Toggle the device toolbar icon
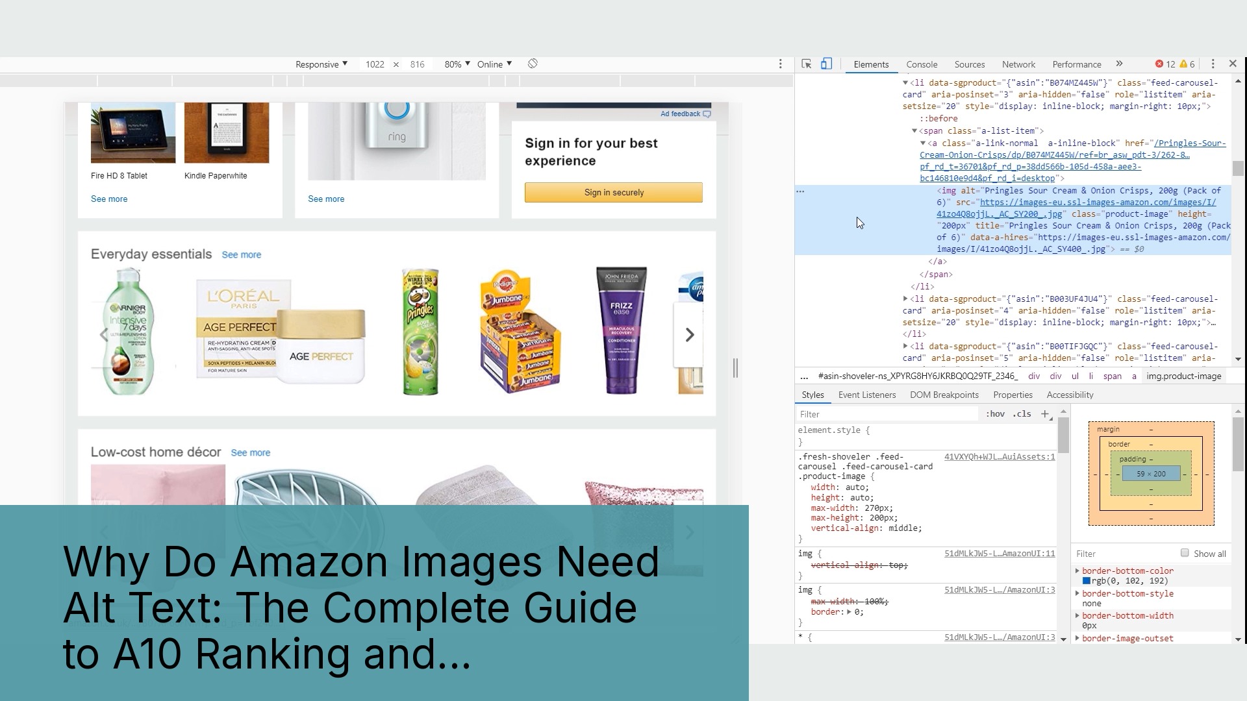 click(x=826, y=64)
